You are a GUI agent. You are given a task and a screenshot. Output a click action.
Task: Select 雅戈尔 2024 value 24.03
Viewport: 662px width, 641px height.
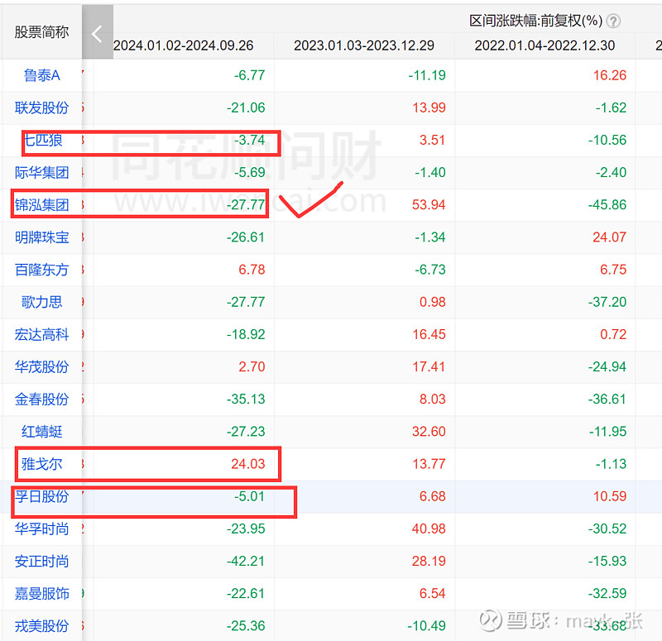(248, 464)
